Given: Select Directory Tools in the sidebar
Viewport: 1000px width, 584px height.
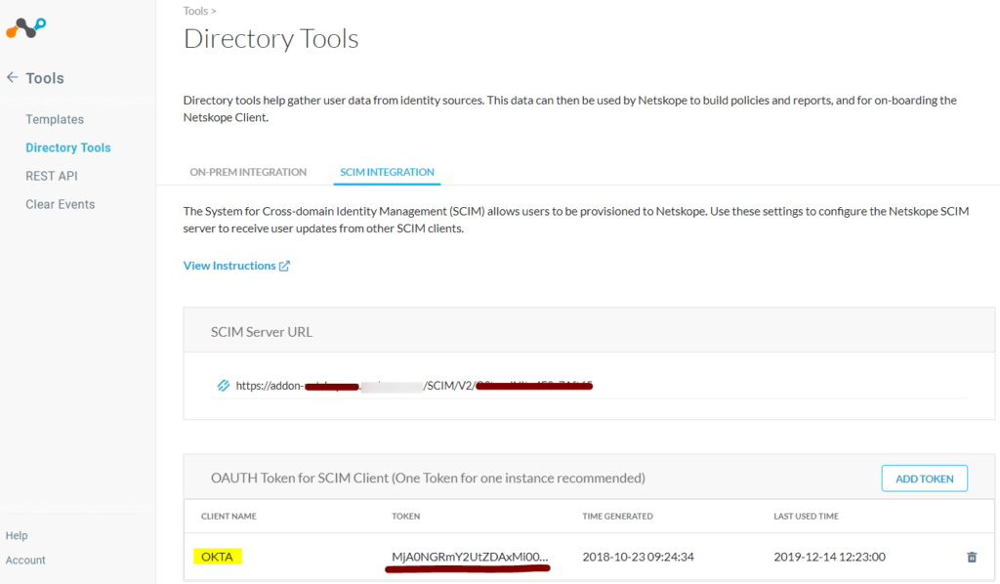Looking at the screenshot, I should (x=67, y=146).
